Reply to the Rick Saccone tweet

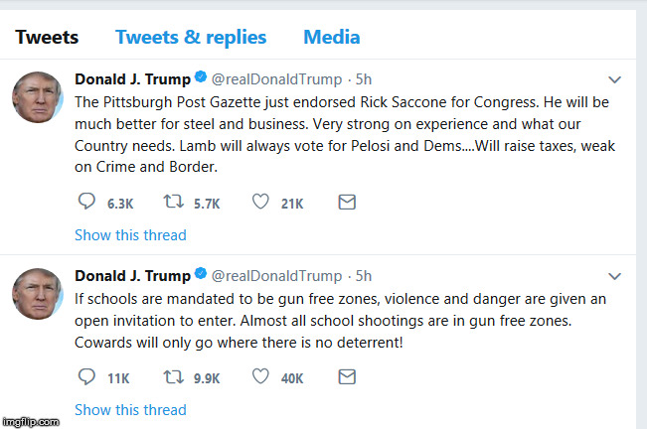(x=86, y=203)
